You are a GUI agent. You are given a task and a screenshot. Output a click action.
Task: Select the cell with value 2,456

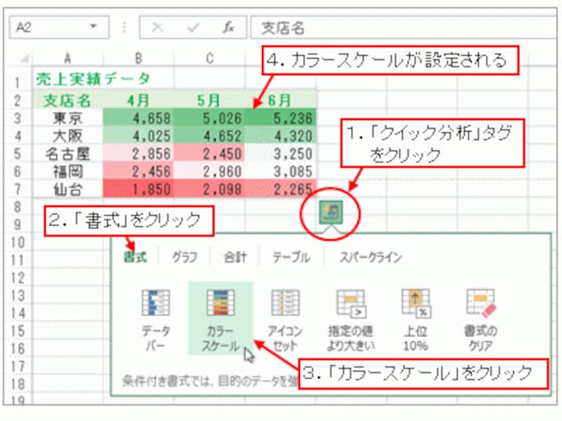138,171
